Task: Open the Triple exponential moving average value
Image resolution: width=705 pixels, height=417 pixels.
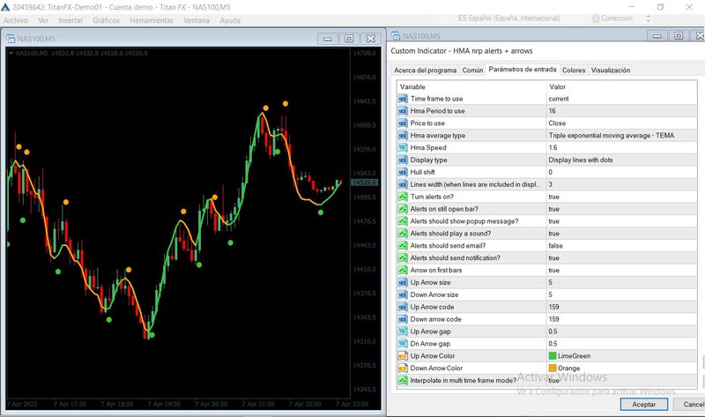Action: 611,136
